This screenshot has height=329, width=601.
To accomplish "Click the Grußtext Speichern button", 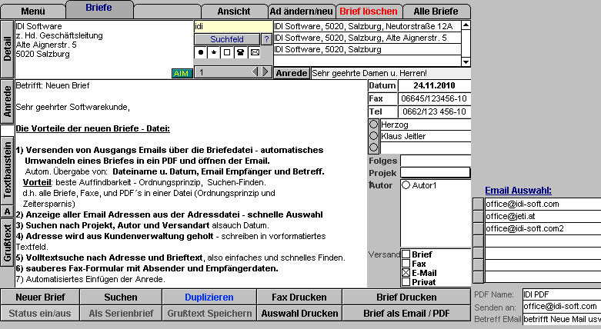I will point(209,314).
